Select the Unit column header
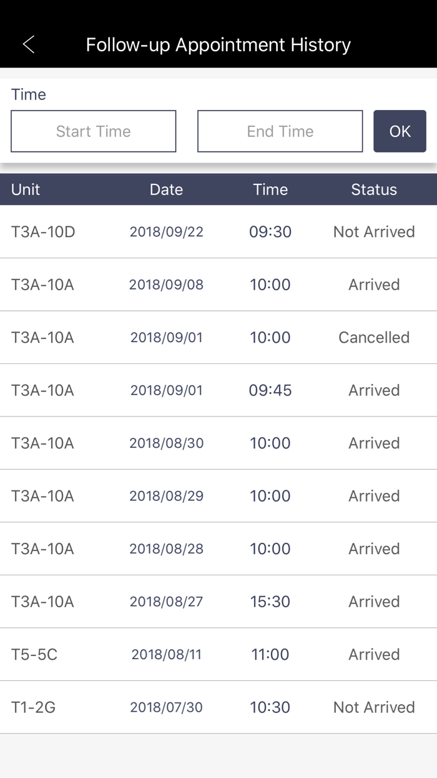Image resolution: width=437 pixels, height=778 pixels. pos(26,189)
